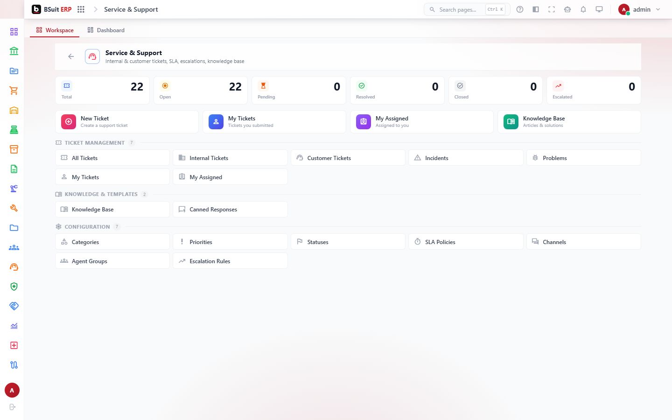The width and height of the screenshot is (672, 420).
Task: Open SLA Policies
Action: tap(466, 242)
